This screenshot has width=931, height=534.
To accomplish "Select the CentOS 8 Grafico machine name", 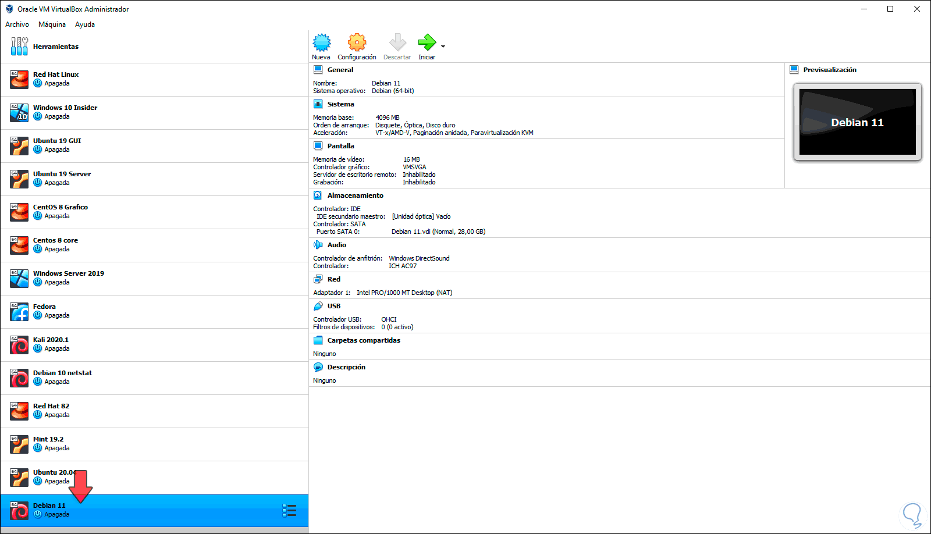I will [x=61, y=207].
